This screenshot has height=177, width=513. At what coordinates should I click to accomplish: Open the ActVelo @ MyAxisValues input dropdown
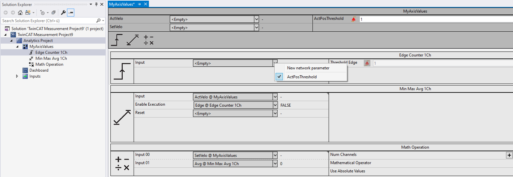pos(275,97)
